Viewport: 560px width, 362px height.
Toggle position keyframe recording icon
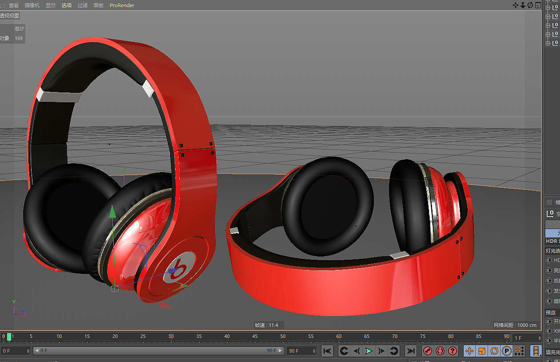[x=469, y=351]
